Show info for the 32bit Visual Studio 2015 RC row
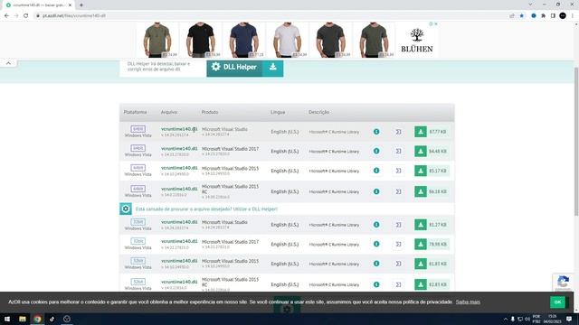 click(x=376, y=284)
